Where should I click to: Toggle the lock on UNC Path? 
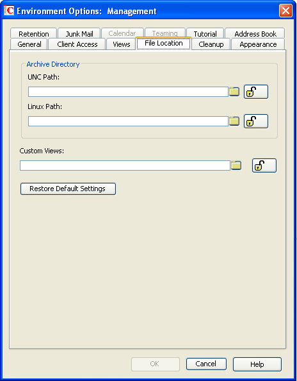[x=256, y=92]
